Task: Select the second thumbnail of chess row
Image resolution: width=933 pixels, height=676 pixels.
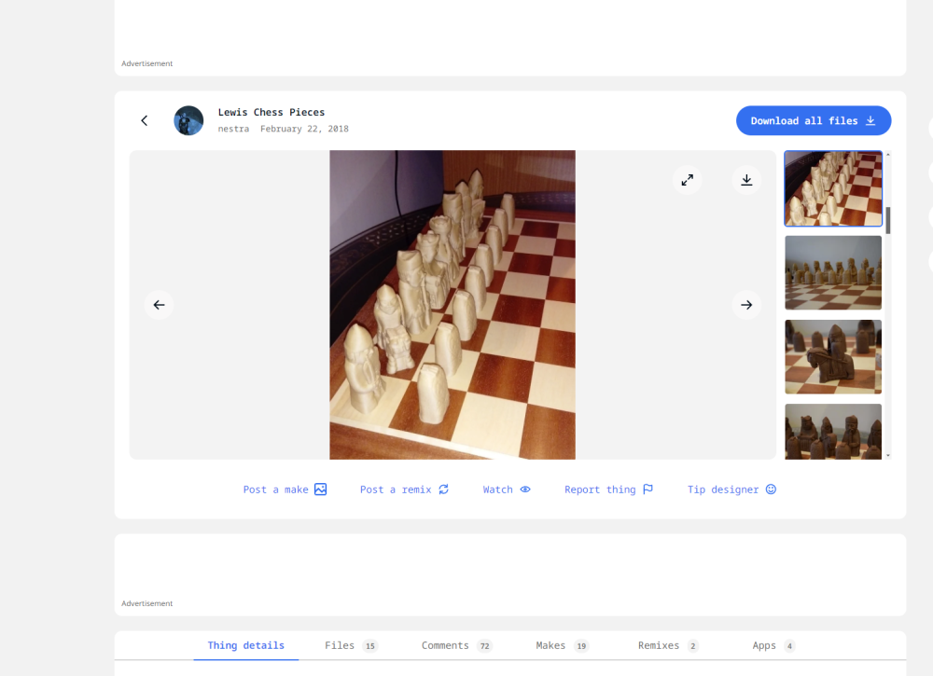Action: coord(833,273)
